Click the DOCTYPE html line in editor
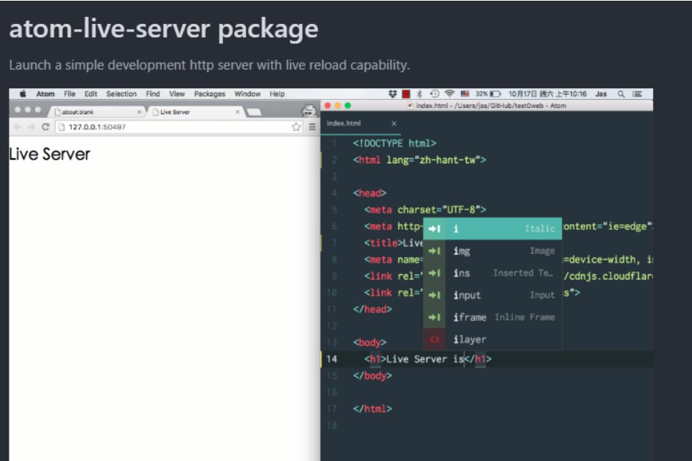Screen dimensions: 692x461 pos(395,143)
